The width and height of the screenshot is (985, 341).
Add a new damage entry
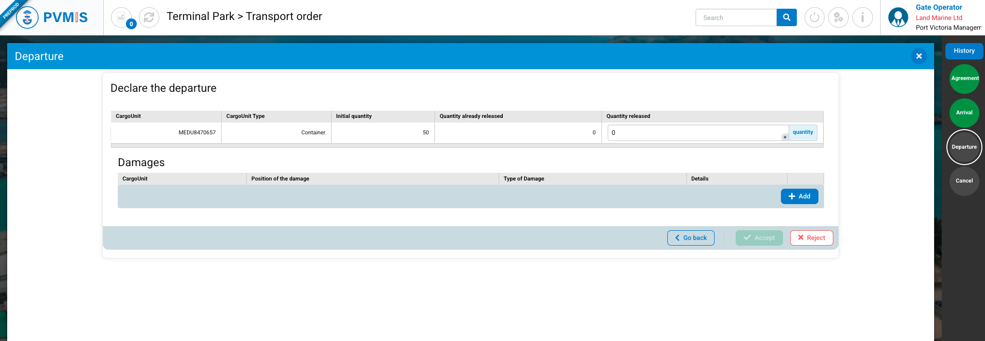pos(799,196)
